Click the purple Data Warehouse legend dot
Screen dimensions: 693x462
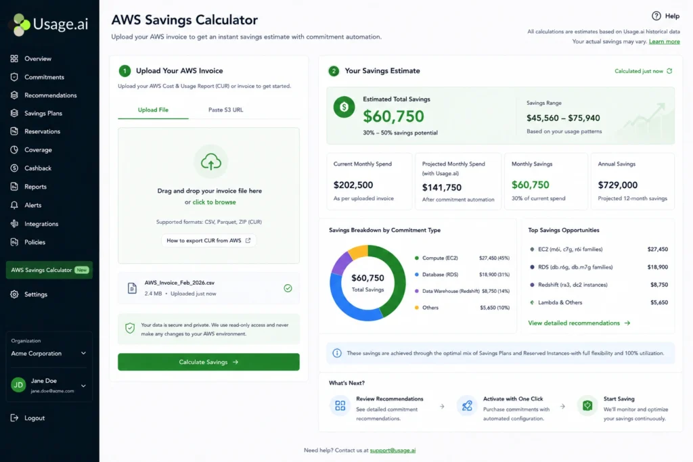click(416, 291)
